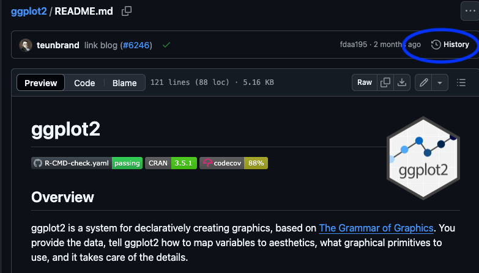Open the more file actions menu
The height and width of the screenshot is (273, 479).
click(470, 11)
